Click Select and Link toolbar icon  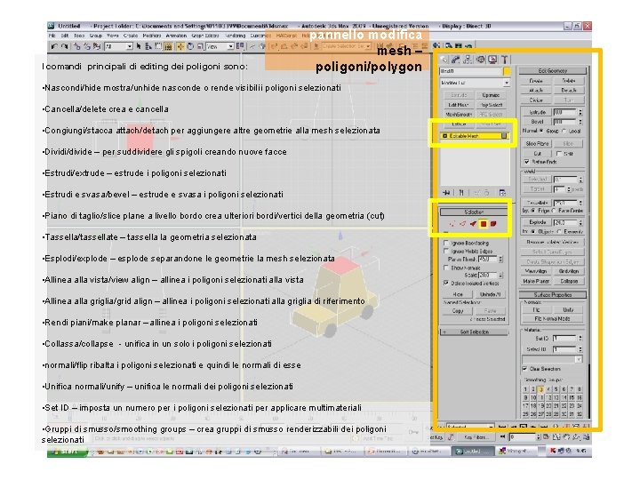point(76,46)
